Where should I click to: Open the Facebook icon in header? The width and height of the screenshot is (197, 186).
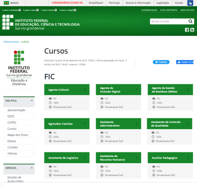(x=187, y=30)
